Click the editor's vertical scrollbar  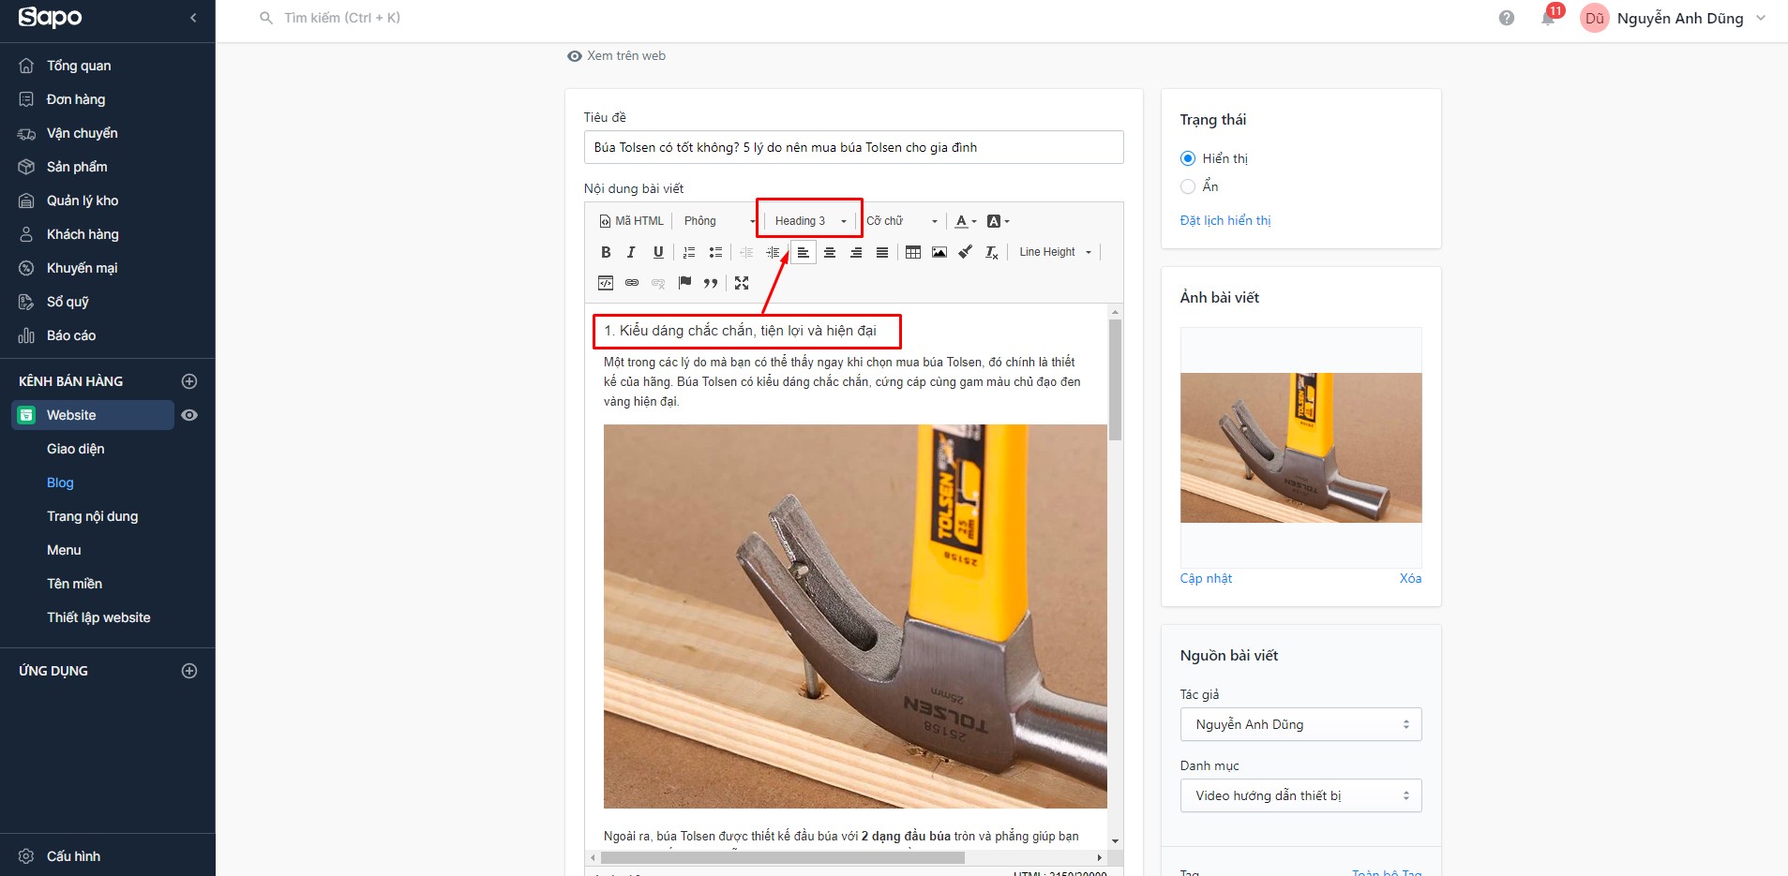pos(1115,379)
